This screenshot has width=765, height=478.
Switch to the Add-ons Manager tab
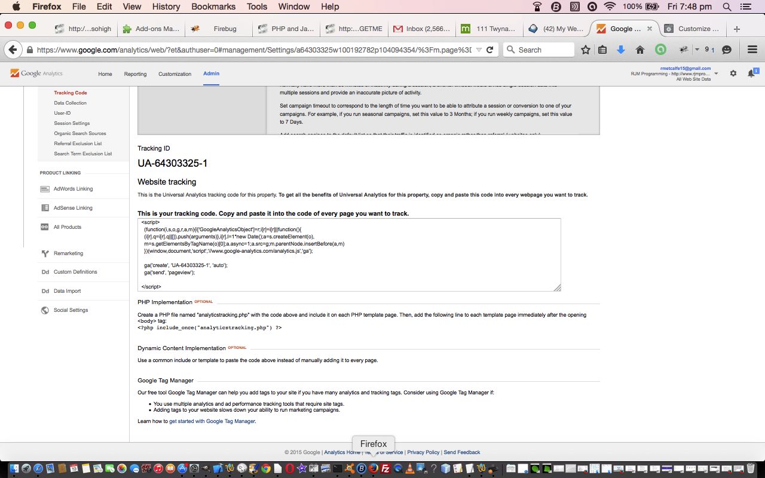tap(151, 29)
